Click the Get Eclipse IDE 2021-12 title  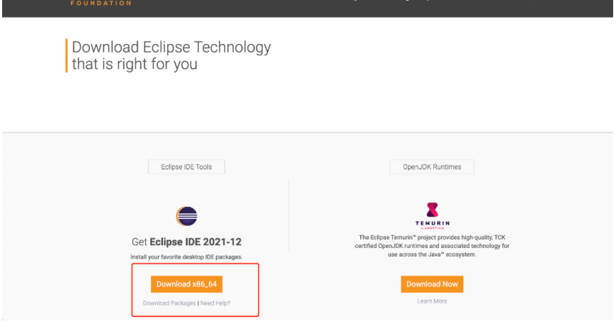click(x=186, y=242)
